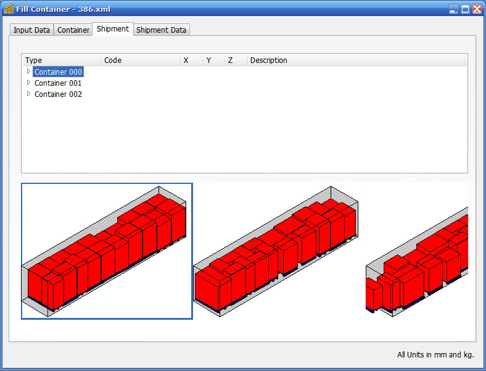
Task: Expand the Container 000 tree node
Action: [28, 72]
